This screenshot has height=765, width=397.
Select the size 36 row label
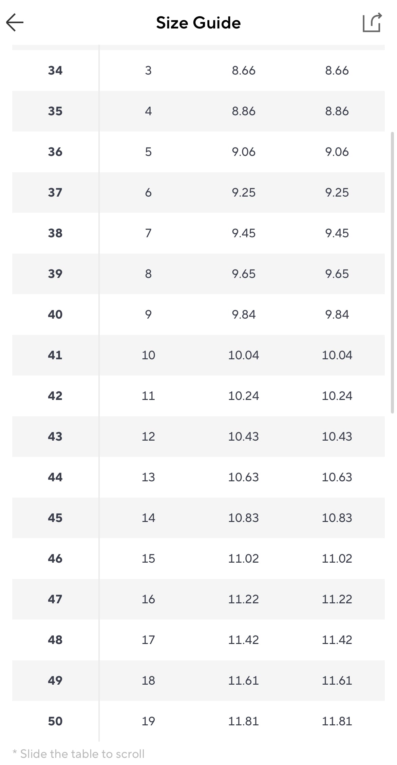(x=55, y=152)
